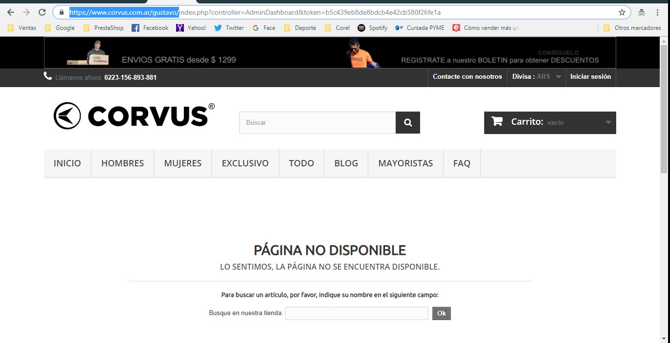Click the PÁGINA NO DISPONIBLE heading
The height and width of the screenshot is (343, 670).
click(330, 251)
